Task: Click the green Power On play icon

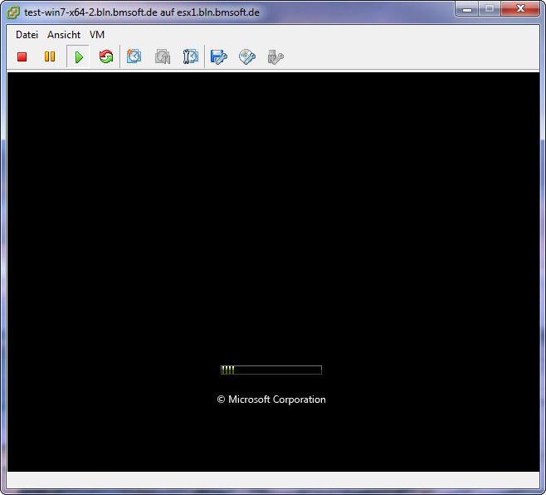Action: pos(79,56)
